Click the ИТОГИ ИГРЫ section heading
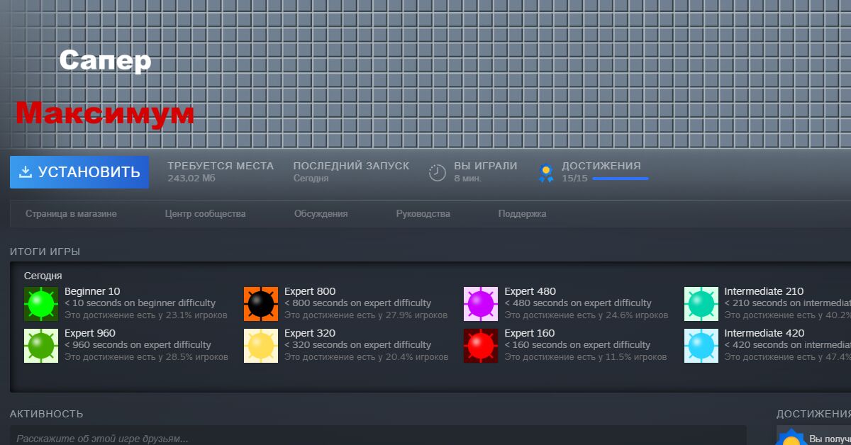 [45, 252]
